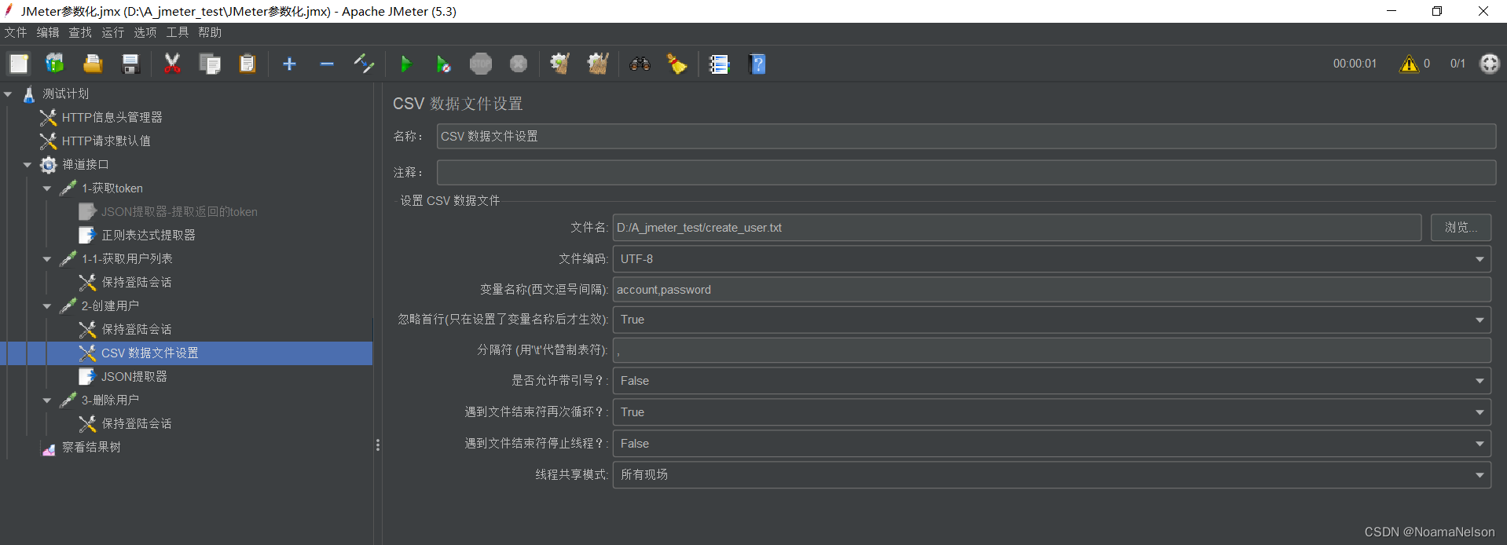This screenshot has height=545, width=1507.
Task: Click the 分隔符 delimiter field
Action: (1051, 350)
